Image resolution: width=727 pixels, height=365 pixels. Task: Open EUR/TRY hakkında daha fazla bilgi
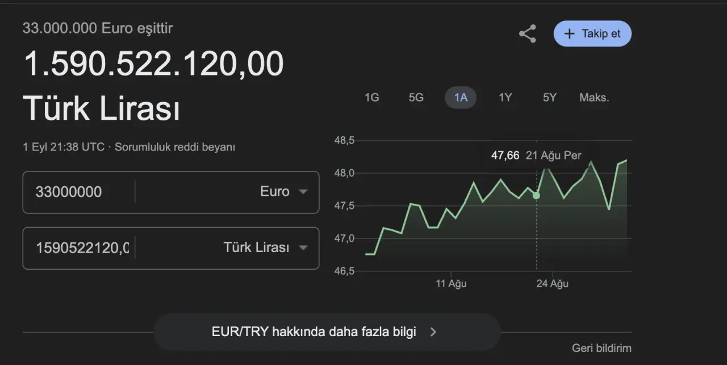tap(314, 332)
